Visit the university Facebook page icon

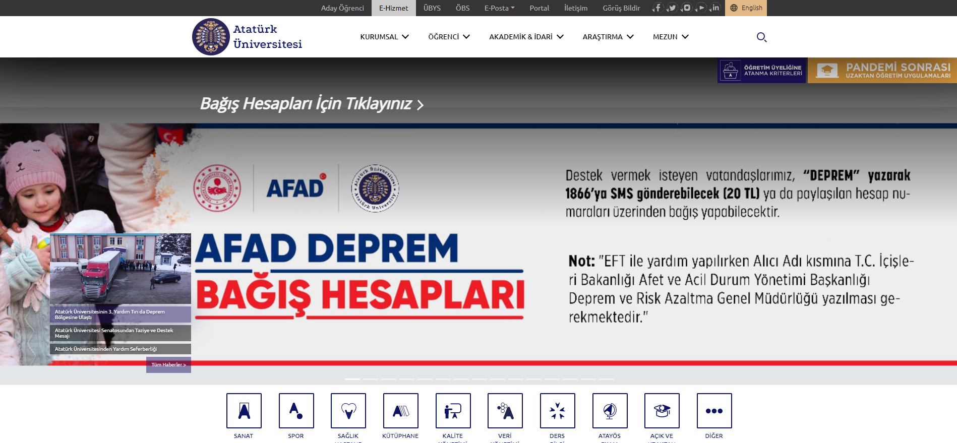(657, 8)
